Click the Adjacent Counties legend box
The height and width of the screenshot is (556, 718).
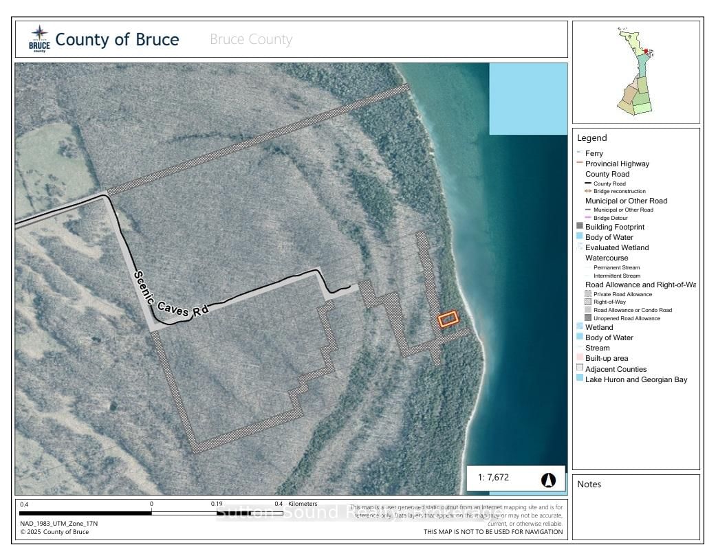tap(580, 368)
